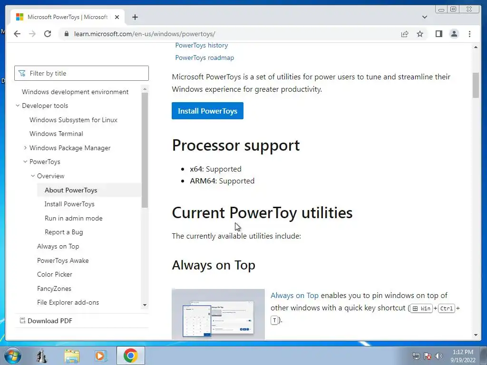Open the PowerToys Awake page

pos(63,261)
